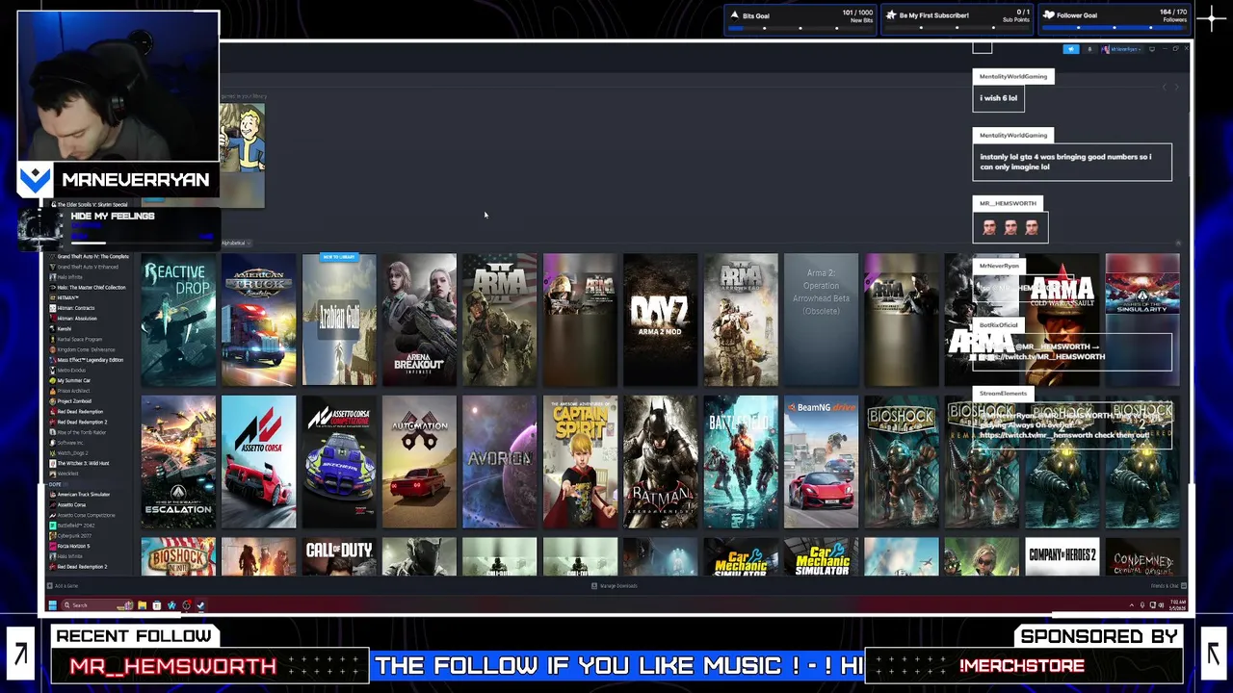Viewport: 1233px width, 693px height.
Task: Select Kenshi in the sidebar list
Action: pyautogui.click(x=61, y=329)
